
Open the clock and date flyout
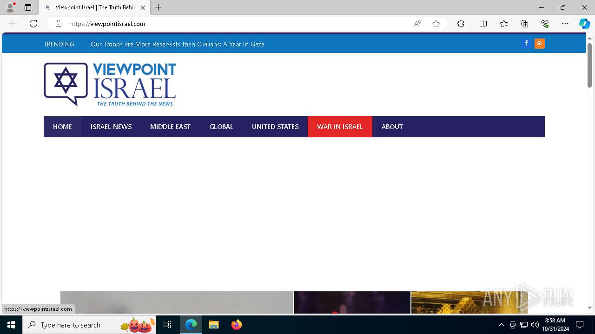[555, 325]
